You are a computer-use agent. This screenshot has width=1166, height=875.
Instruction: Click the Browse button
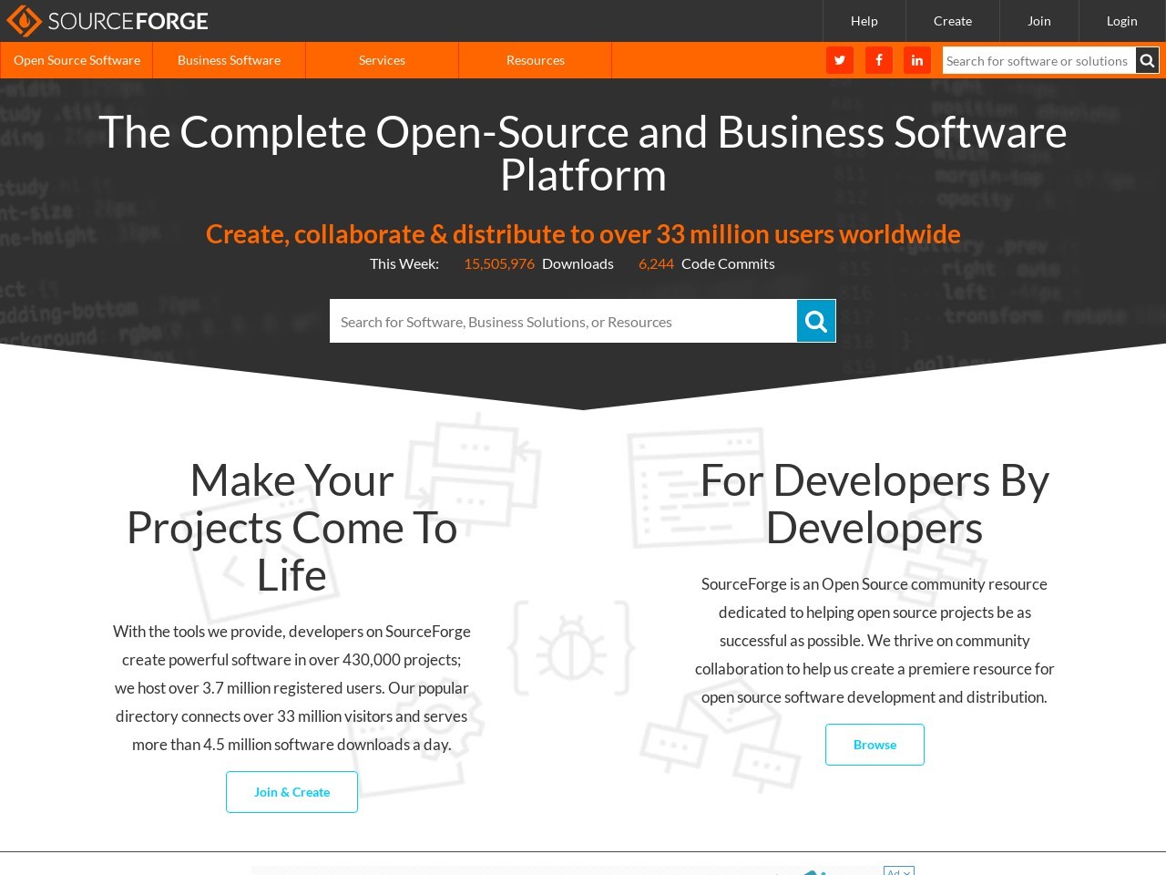[874, 745]
